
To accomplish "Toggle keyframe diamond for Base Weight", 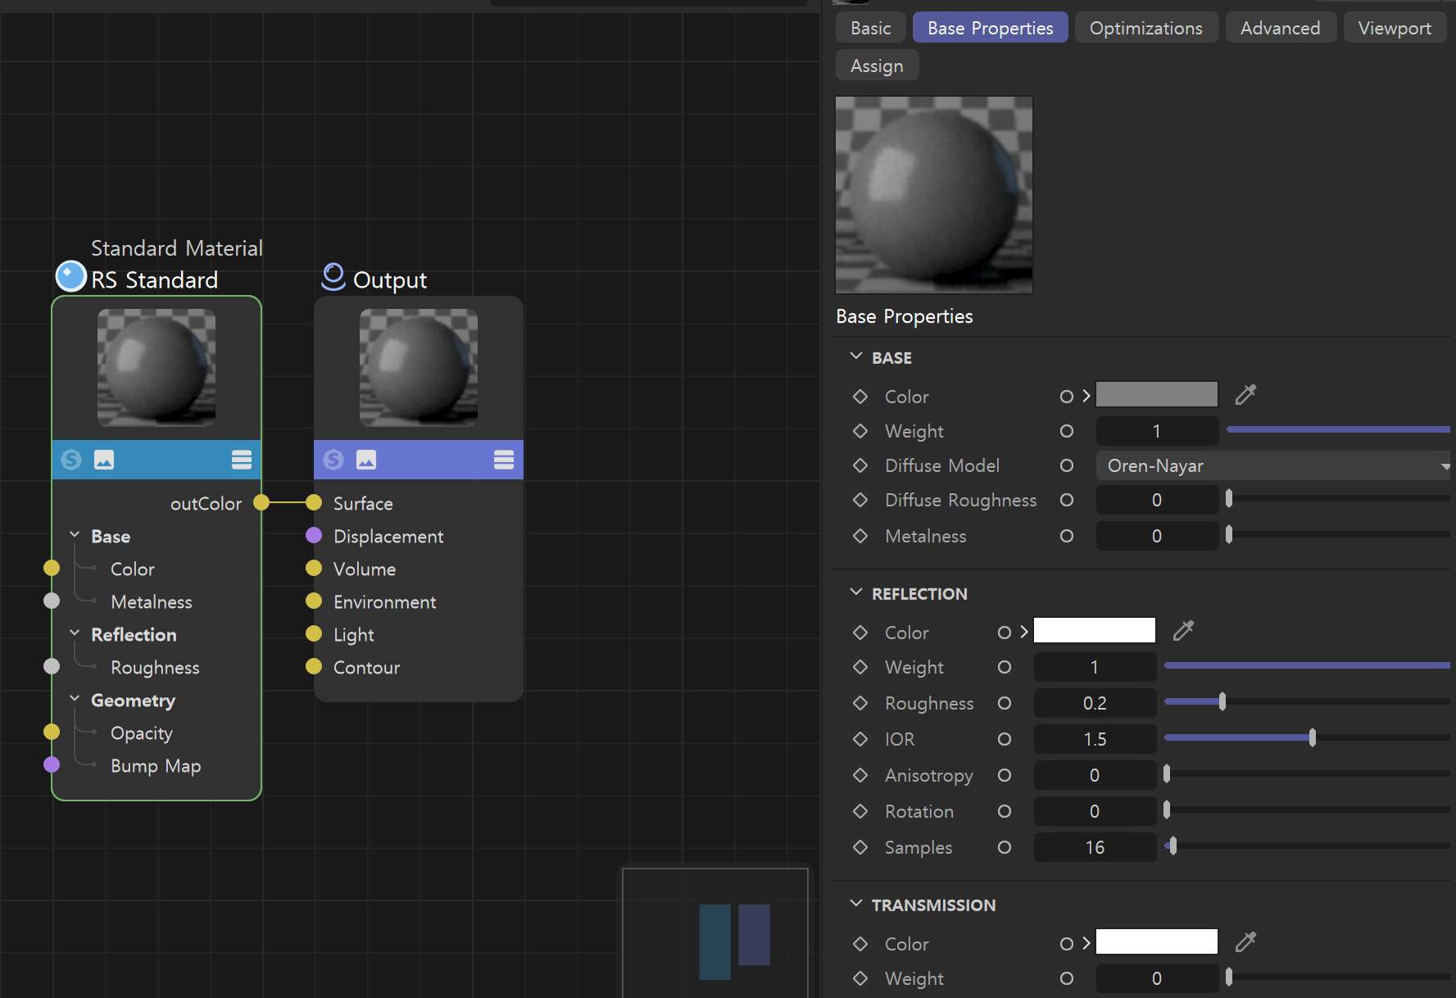I will (x=860, y=431).
